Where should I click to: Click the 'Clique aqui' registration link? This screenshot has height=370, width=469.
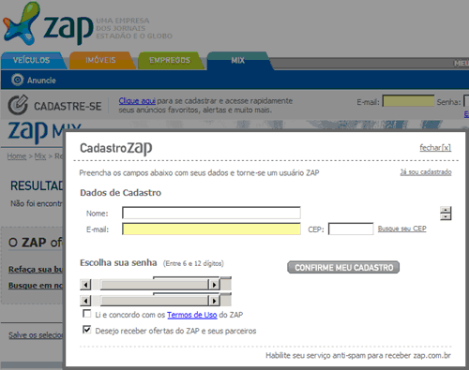(x=137, y=101)
